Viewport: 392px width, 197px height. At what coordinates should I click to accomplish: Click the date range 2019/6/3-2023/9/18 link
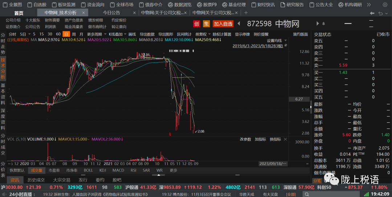(x=258, y=46)
